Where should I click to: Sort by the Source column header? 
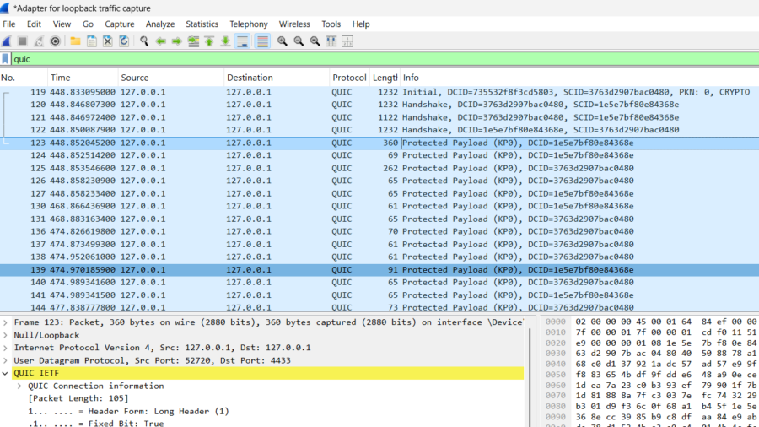[x=171, y=78]
